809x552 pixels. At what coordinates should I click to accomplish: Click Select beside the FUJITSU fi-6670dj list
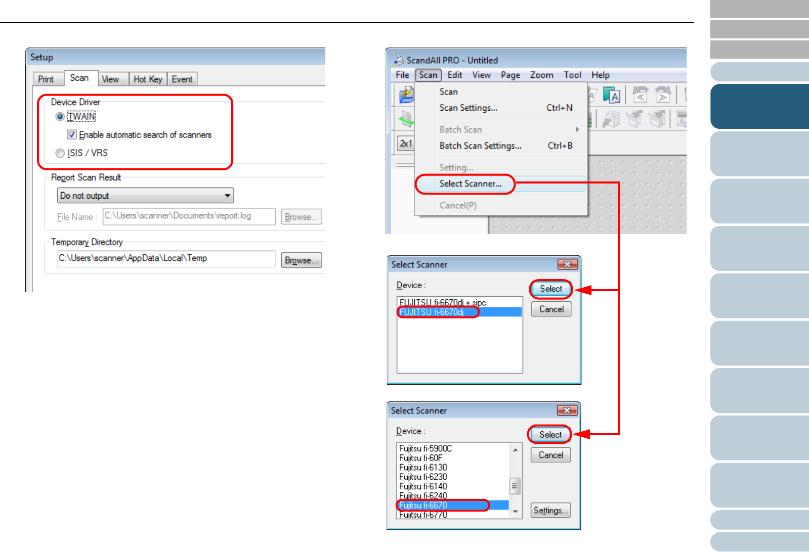click(x=551, y=289)
